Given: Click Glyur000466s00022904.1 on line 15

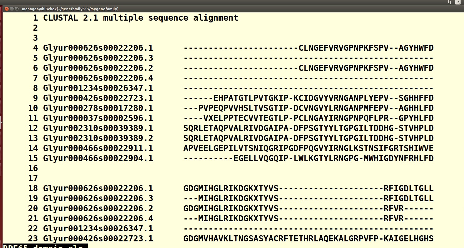Looking at the screenshot, I should 98,158.
